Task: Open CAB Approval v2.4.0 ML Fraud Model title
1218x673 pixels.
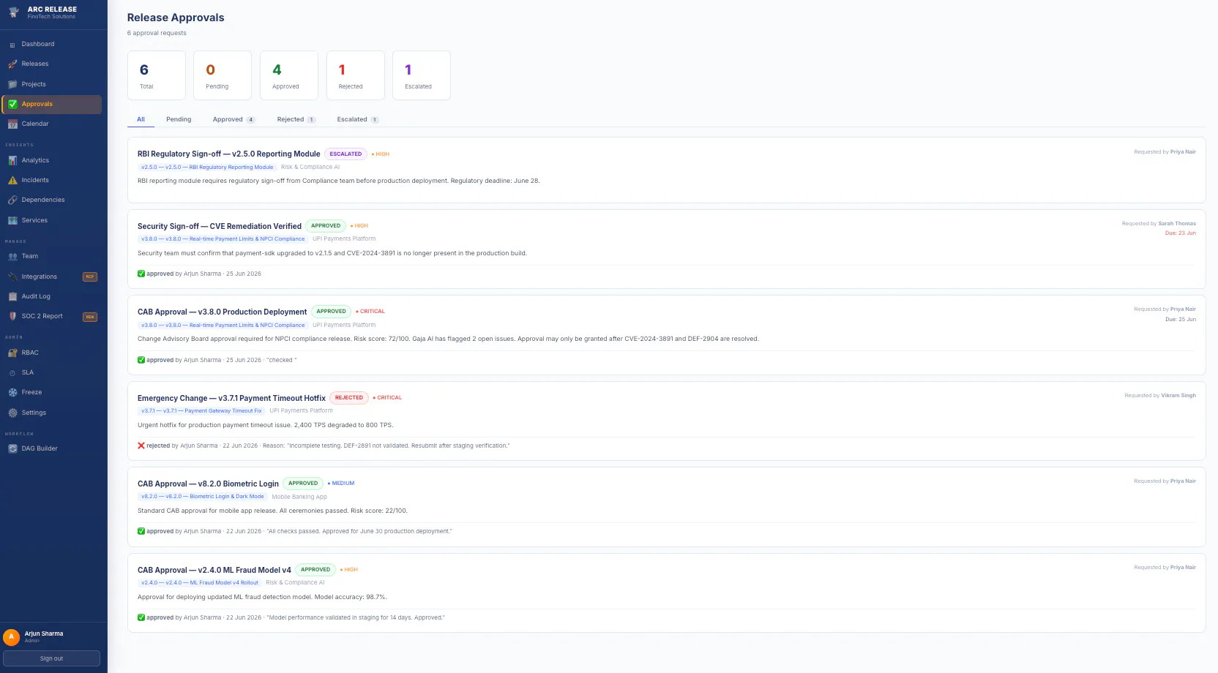Action: (214, 570)
